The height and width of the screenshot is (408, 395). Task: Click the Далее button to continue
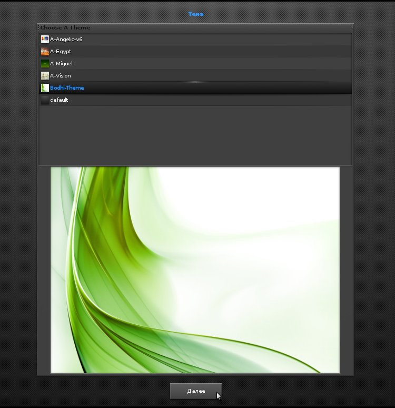click(x=196, y=391)
